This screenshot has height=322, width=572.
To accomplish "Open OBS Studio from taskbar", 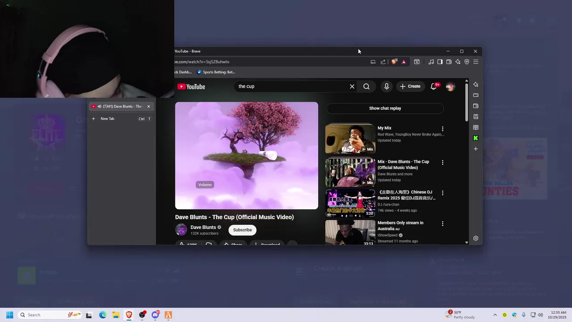I will 142,315.
